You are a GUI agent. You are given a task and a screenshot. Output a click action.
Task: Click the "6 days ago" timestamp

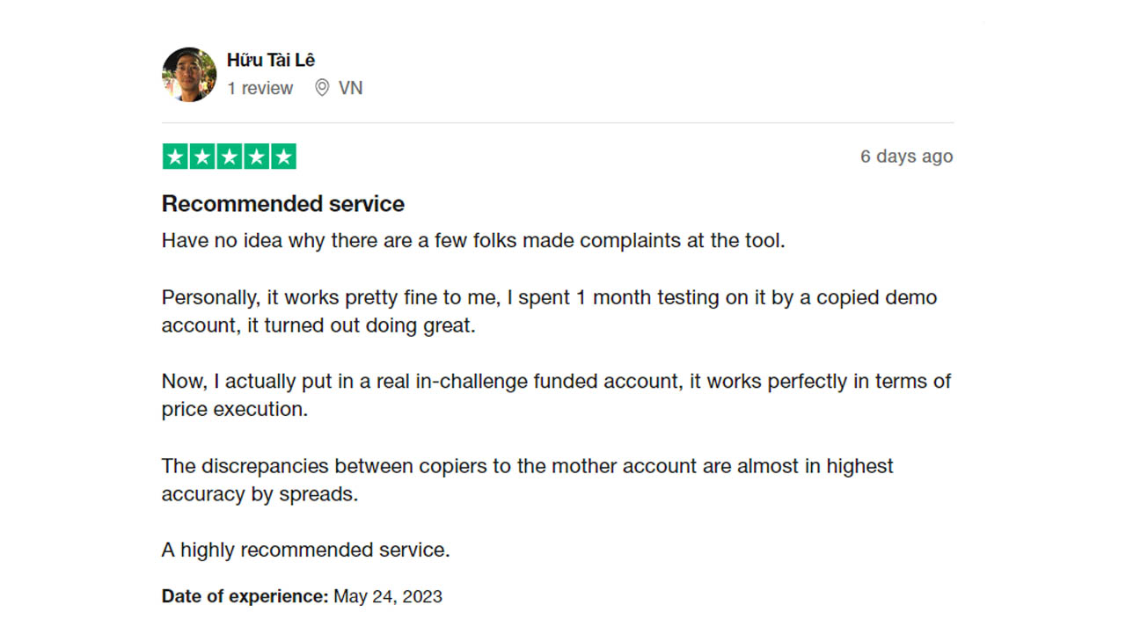(906, 157)
